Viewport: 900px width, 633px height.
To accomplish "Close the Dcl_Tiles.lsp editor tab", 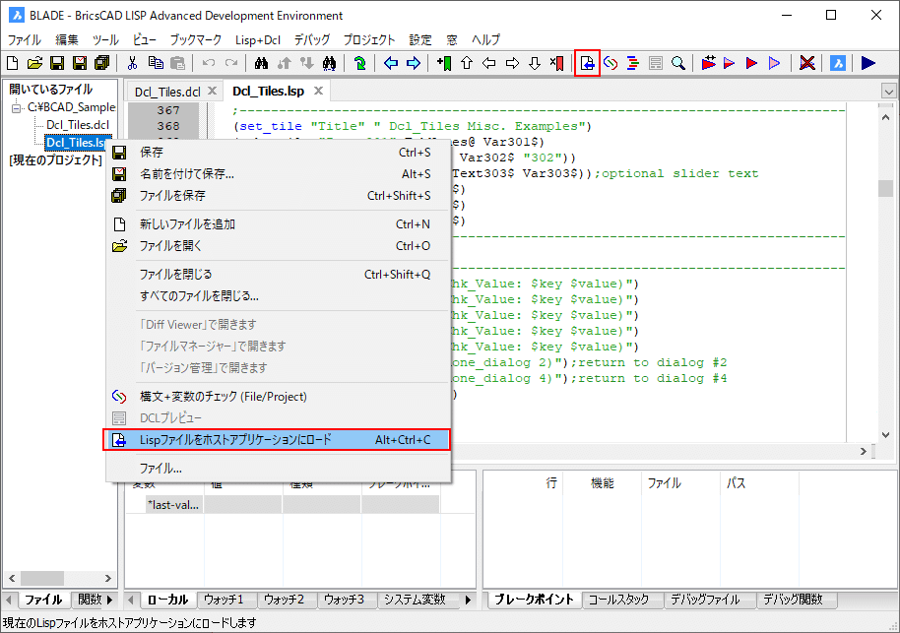I will tap(319, 91).
